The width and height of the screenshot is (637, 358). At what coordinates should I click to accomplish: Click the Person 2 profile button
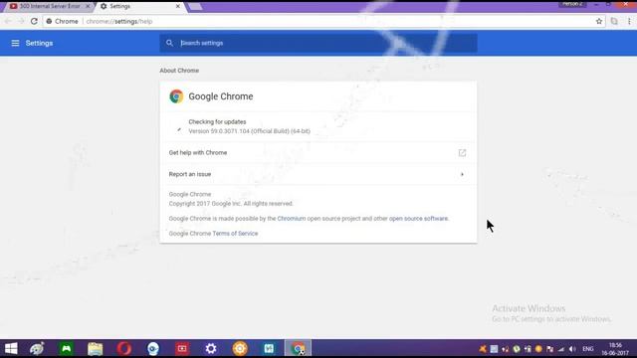point(572,4)
